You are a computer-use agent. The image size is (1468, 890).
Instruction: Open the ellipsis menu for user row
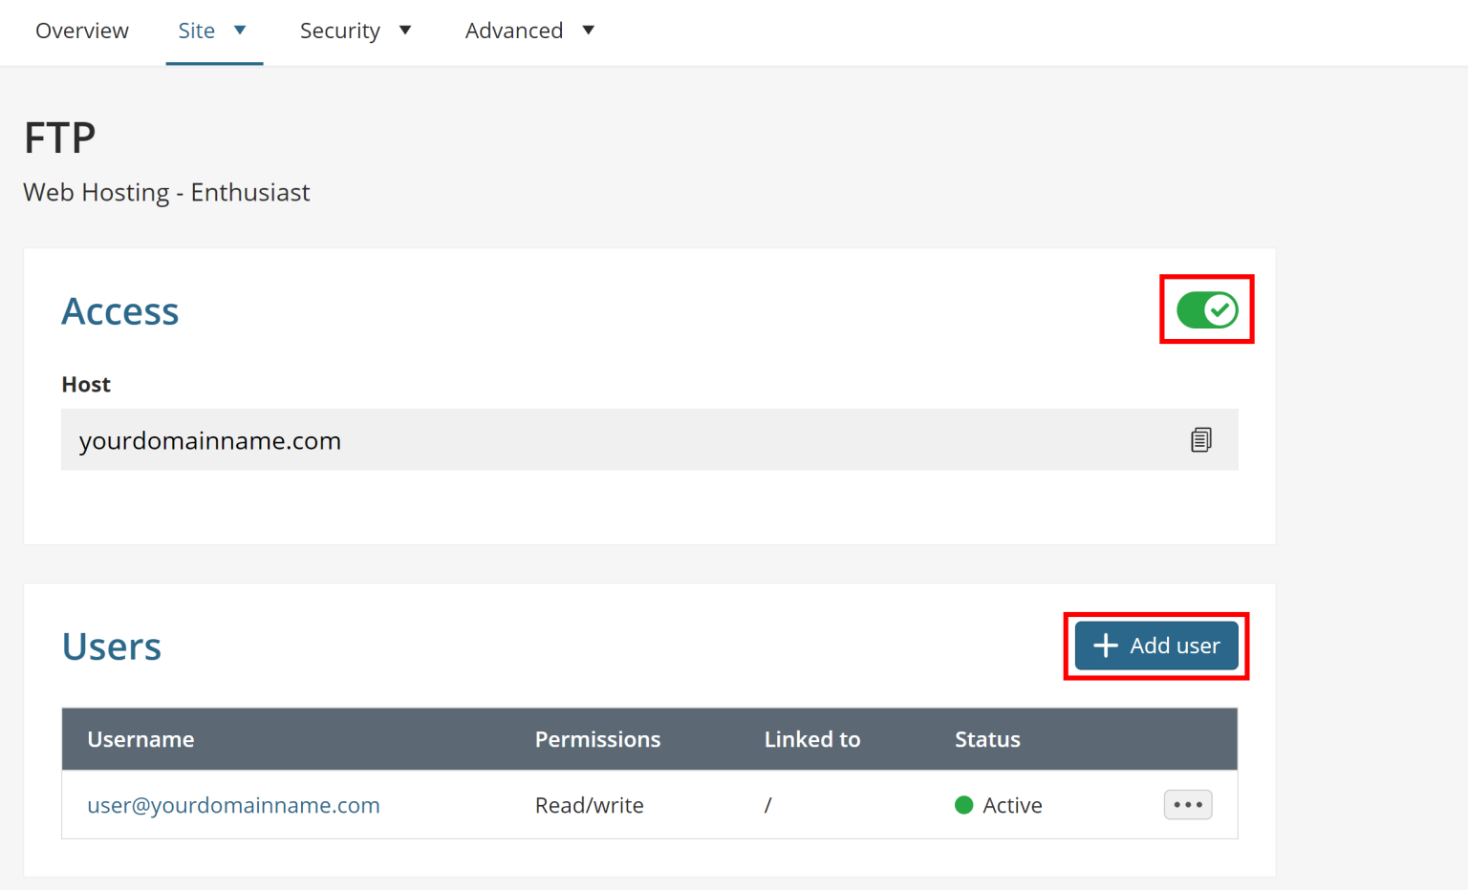[1187, 805]
